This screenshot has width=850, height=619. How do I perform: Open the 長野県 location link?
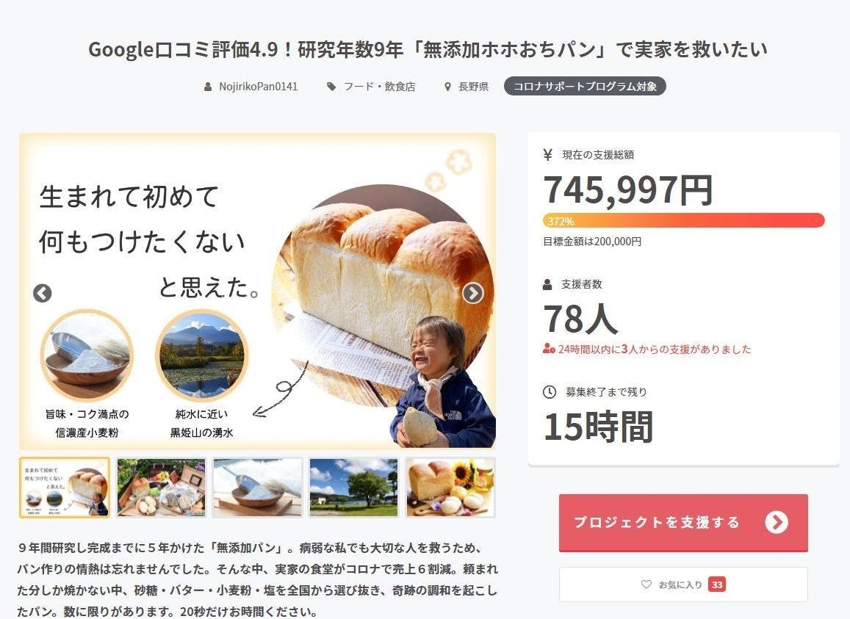pos(473,87)
